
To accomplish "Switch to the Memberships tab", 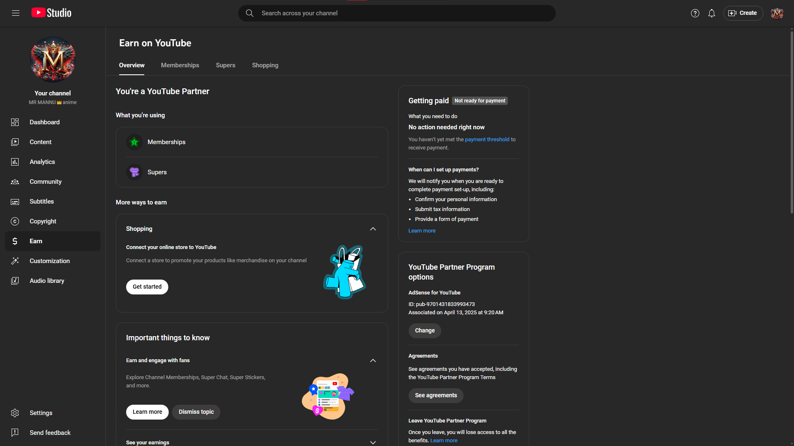I will point(180,65).
